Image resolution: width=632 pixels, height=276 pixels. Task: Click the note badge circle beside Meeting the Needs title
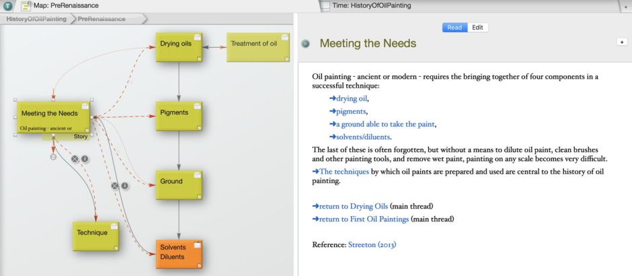pos(306,44)
